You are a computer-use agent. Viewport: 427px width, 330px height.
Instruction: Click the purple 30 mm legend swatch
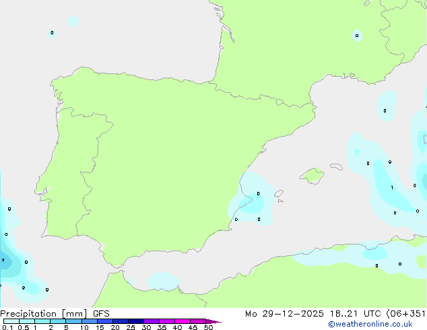tap(151, 322)
